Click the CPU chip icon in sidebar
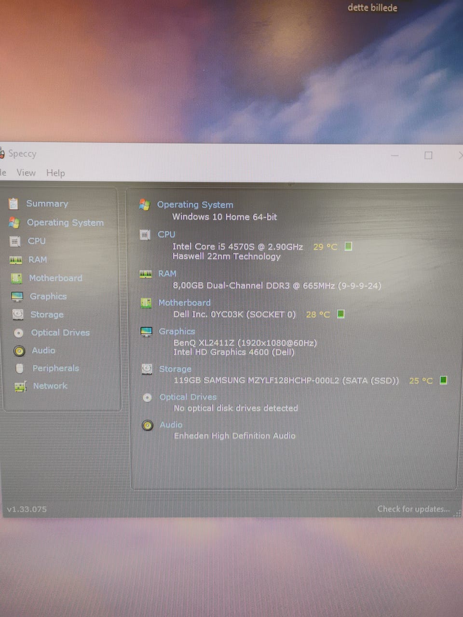 [x=15, y=241]
